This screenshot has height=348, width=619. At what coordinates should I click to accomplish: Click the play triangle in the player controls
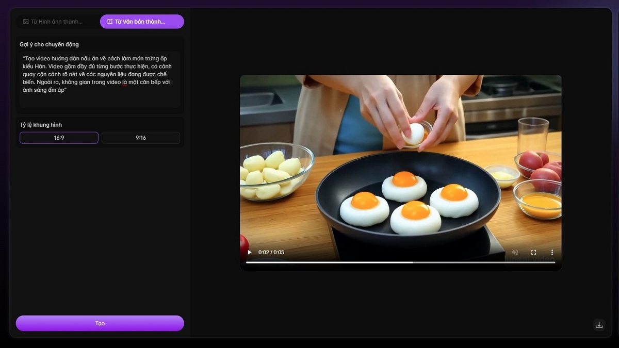[x=249, y=252]
